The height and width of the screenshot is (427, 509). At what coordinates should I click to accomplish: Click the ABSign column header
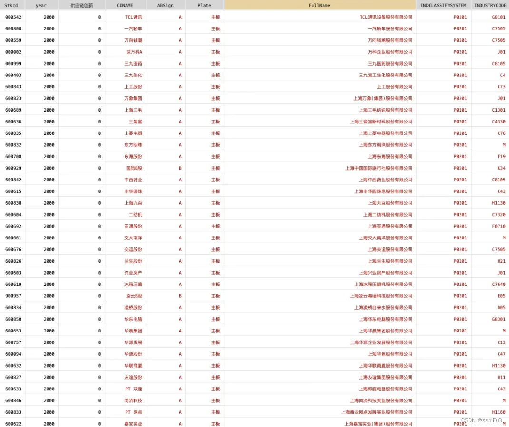click(166, 5)
